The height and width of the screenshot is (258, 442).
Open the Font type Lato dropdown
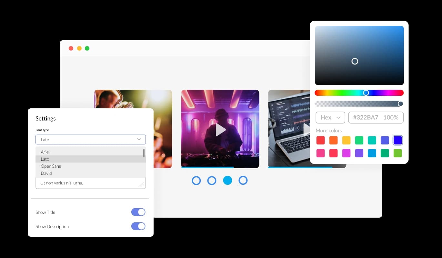click(91, 139)
